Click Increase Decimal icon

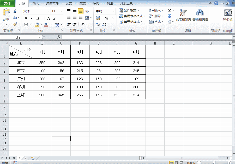98,24
